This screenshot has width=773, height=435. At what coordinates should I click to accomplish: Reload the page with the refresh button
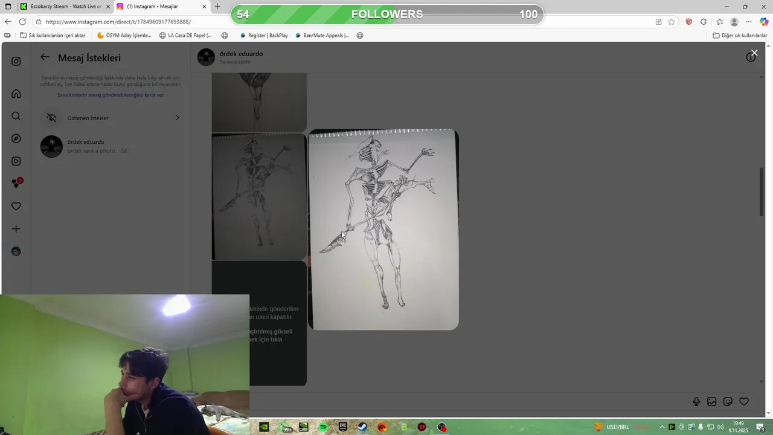pos(22,22)
